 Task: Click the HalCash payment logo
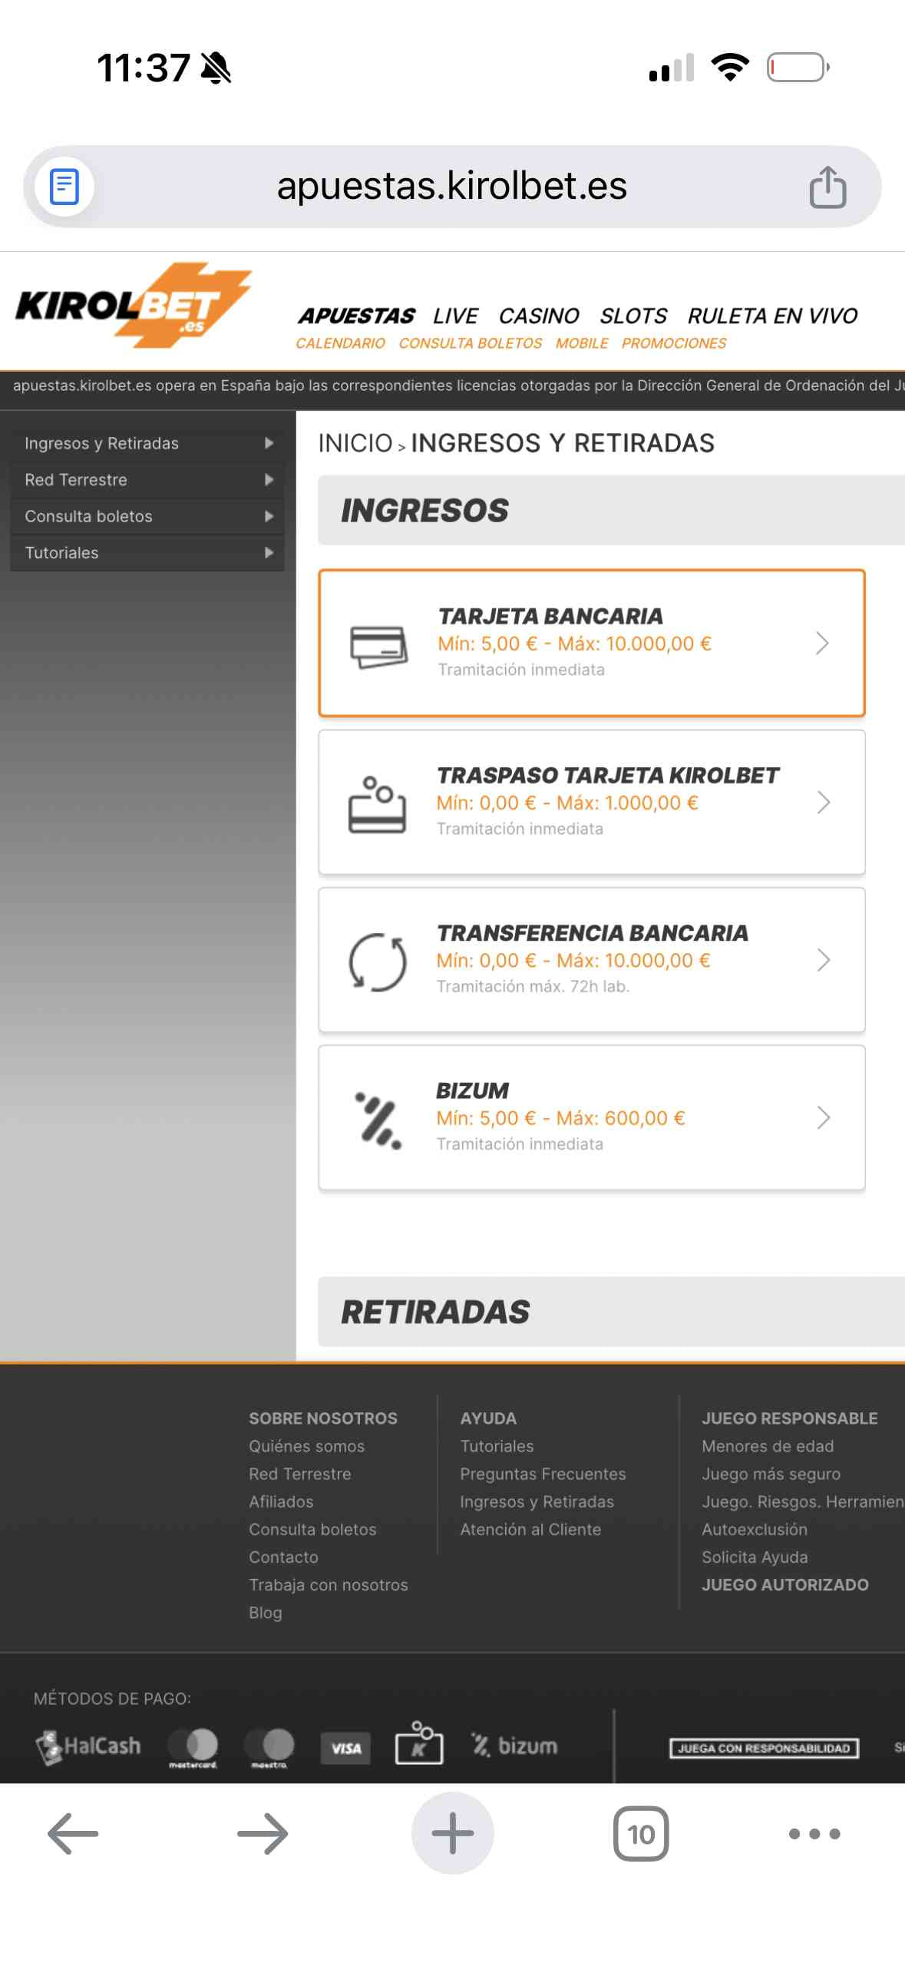pos(88,1747)
